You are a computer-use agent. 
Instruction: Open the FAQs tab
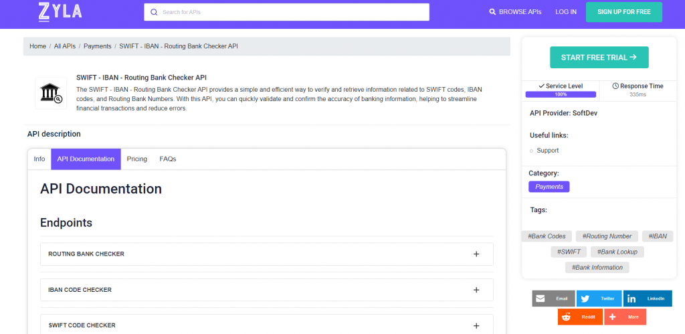(x=168, y=159)
